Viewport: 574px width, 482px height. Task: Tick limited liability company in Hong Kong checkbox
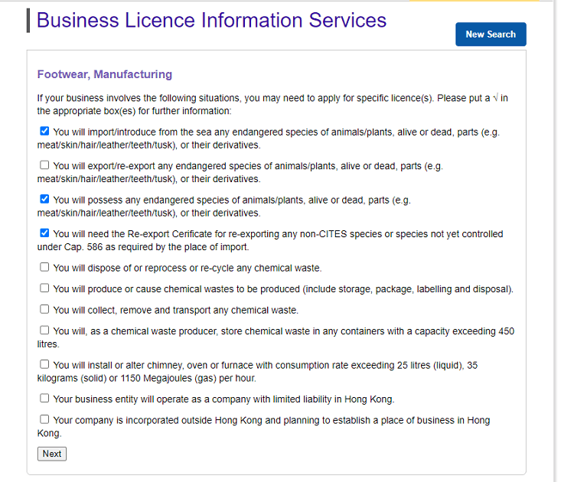pos(44,398)
